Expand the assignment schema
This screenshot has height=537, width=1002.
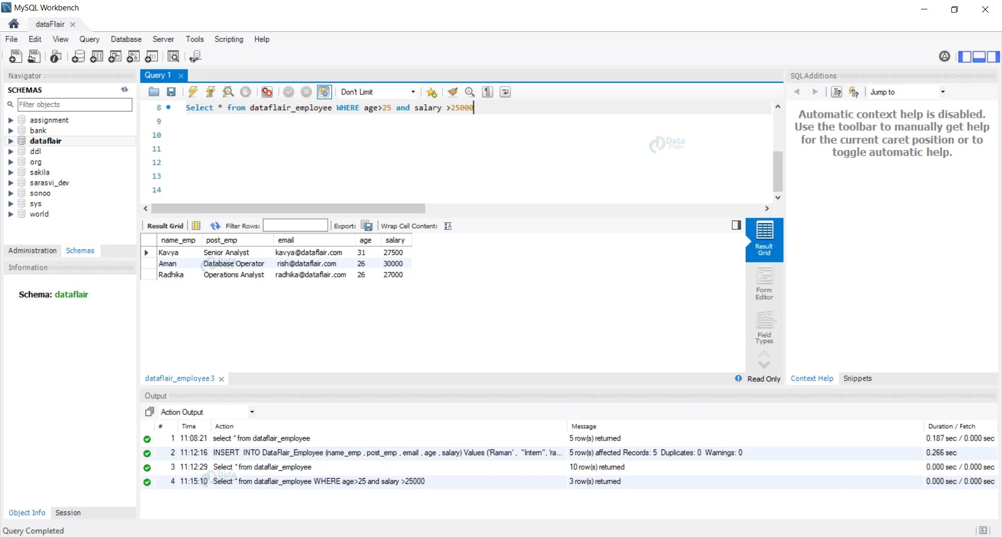click(10, 120)
